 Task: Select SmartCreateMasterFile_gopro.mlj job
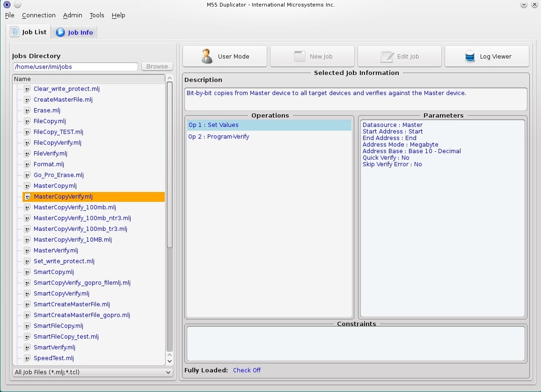(82, 315)
